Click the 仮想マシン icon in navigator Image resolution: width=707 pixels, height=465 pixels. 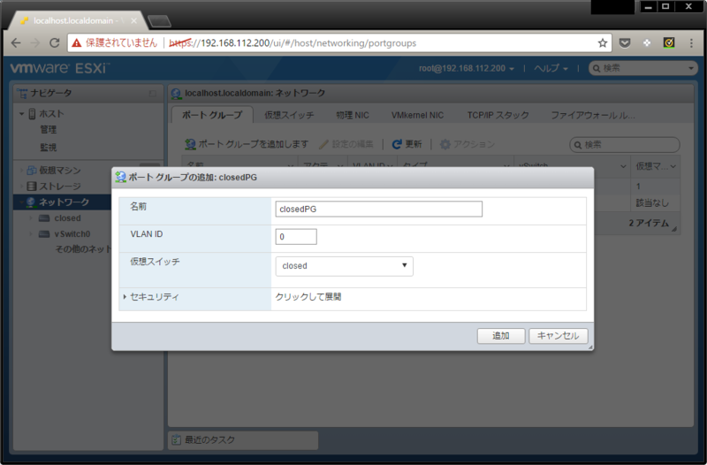pyautogui.click(x=32, y=170)
